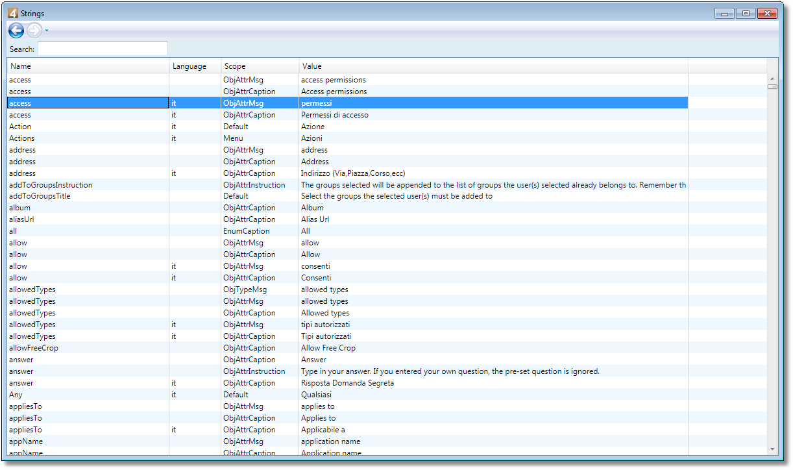Focus the Search input field
The width and height of the screenshot is (793, 470).
[103, 49]
